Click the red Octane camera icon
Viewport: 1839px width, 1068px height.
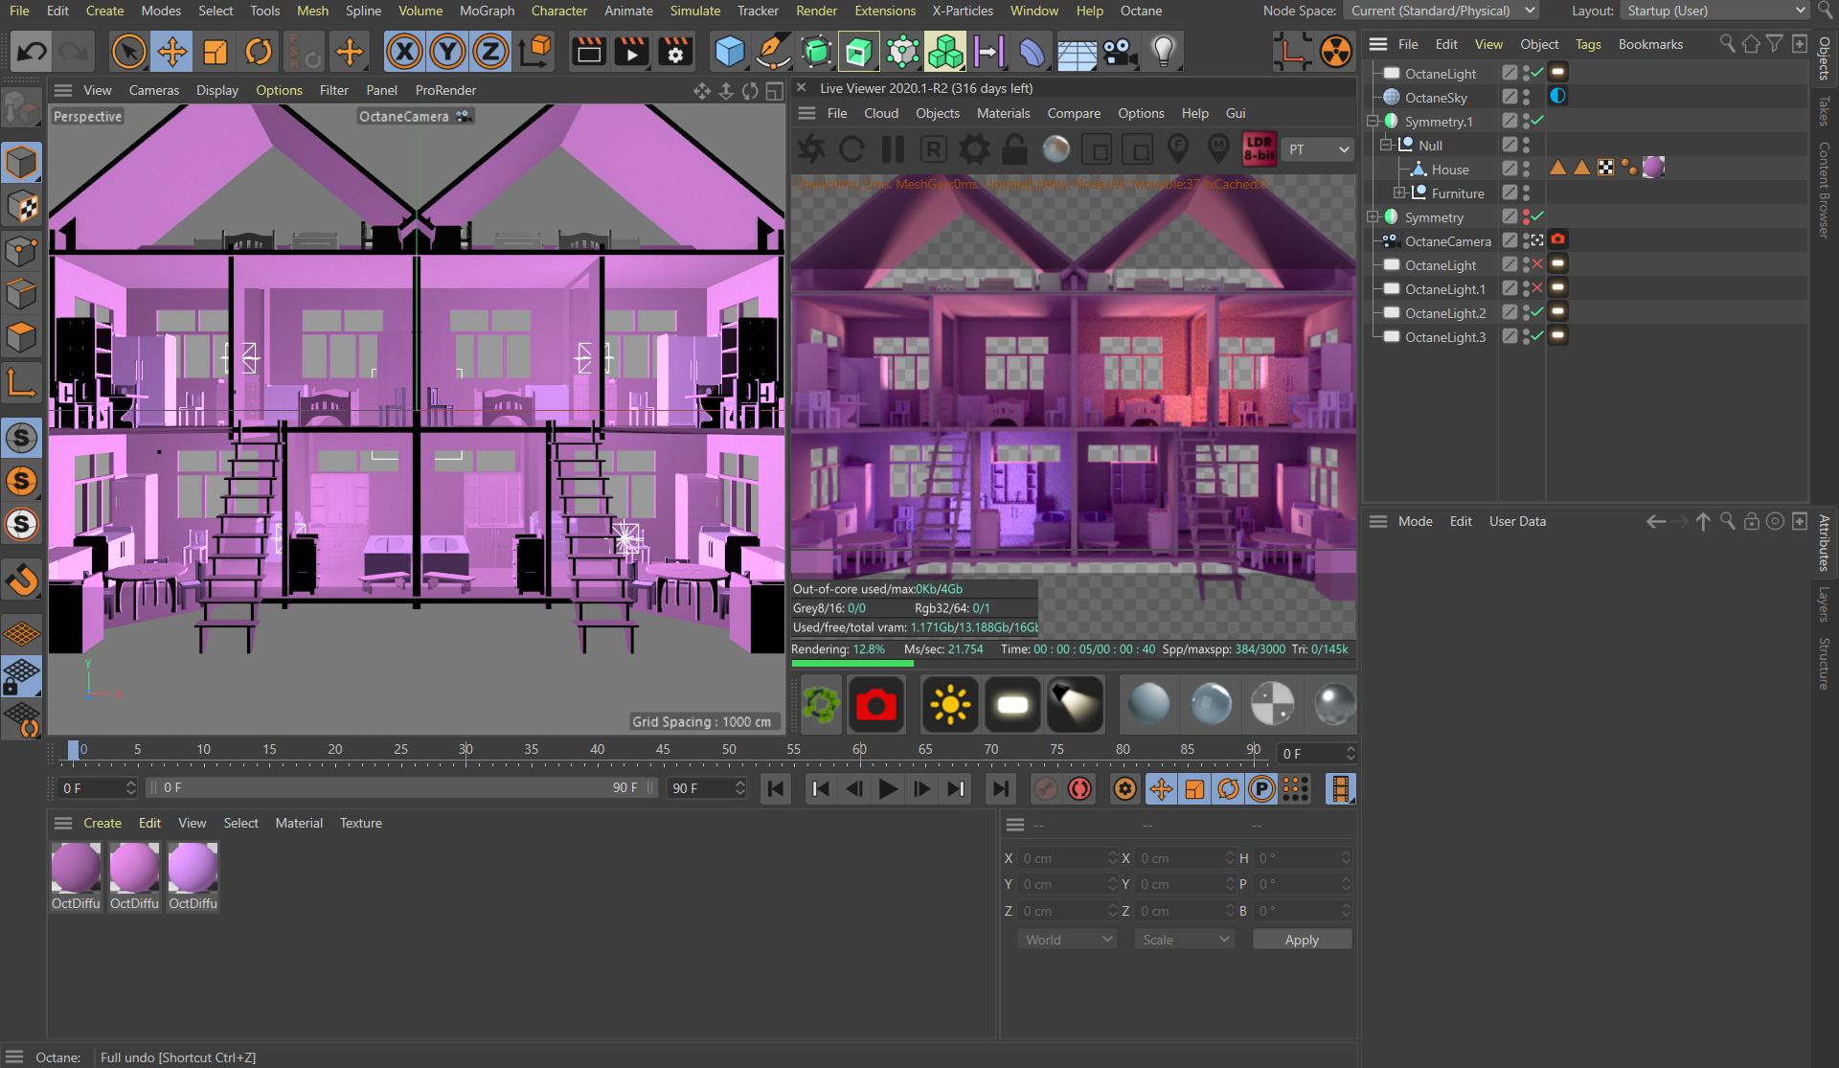tap(875, 705)
